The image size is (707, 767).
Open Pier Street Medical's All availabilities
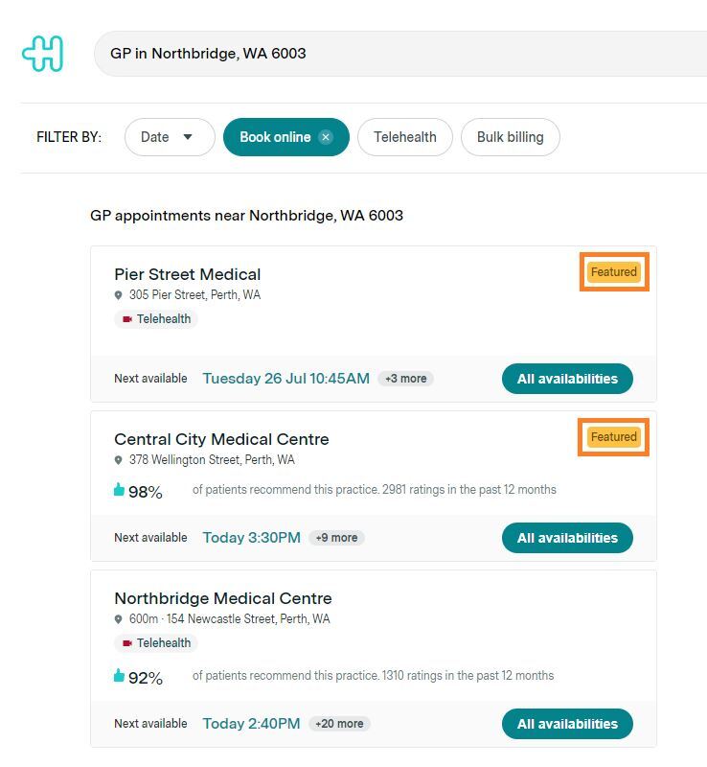[567, 379]
